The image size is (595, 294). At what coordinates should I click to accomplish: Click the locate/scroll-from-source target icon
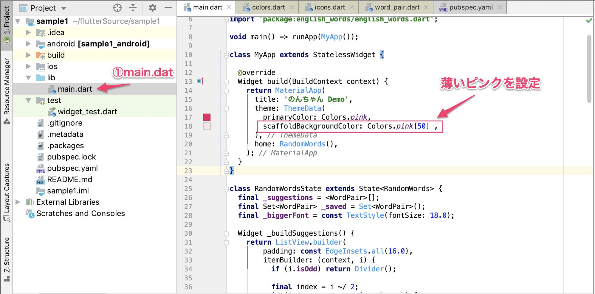click(x=117, y=8)
